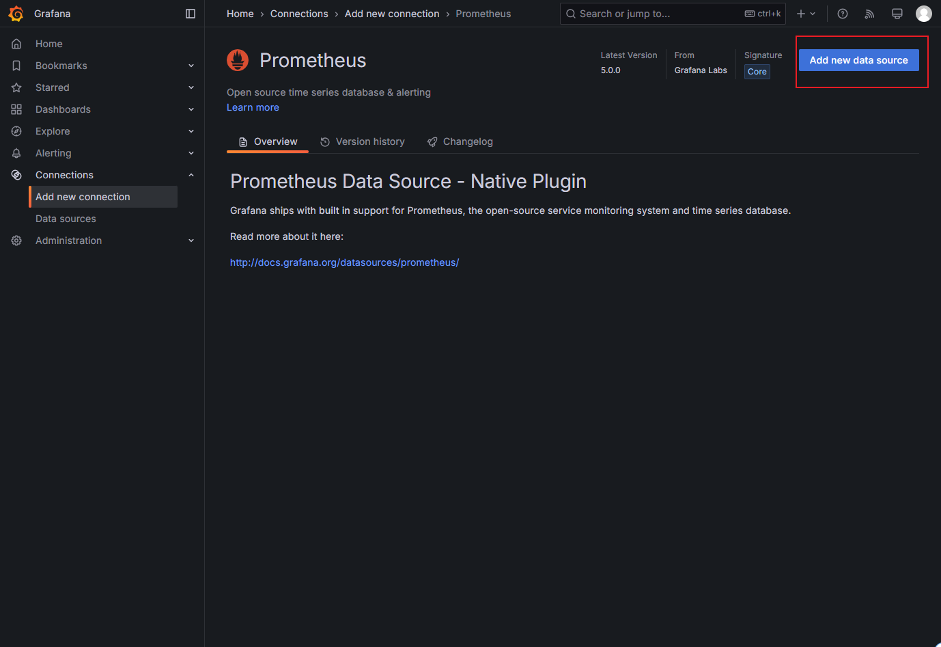The height and width of the screenshot is (647, 941).
Task: Collapse the Connections section chevron
Action: pos(191,175)
